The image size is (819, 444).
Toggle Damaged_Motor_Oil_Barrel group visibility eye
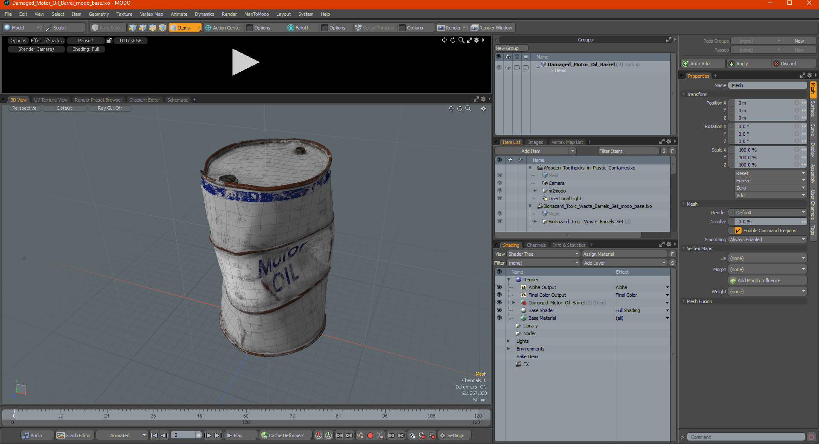point(499,67)
